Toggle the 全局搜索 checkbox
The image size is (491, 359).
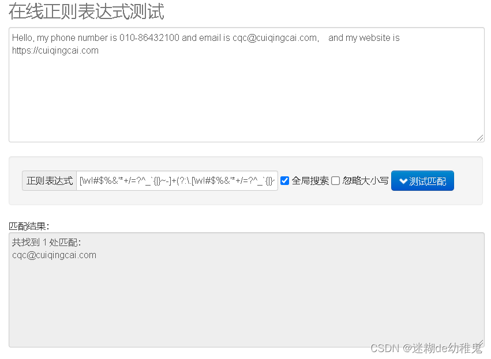[x=284, y=181]
